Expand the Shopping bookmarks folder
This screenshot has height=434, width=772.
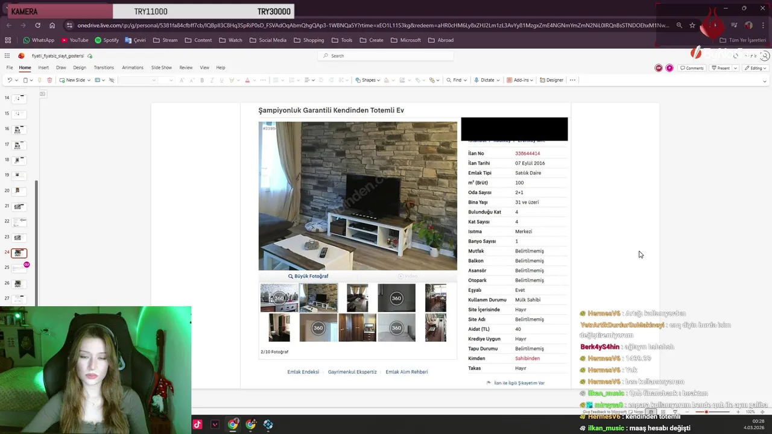tap(309, 40)
